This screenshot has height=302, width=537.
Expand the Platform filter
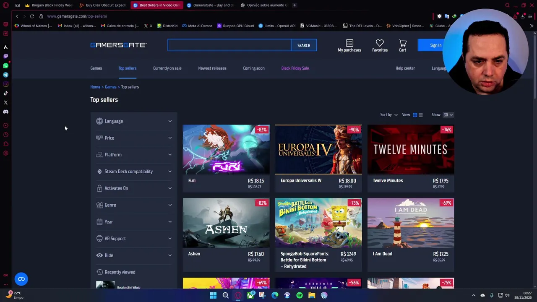pyautogui.click(x=134, y=155)
